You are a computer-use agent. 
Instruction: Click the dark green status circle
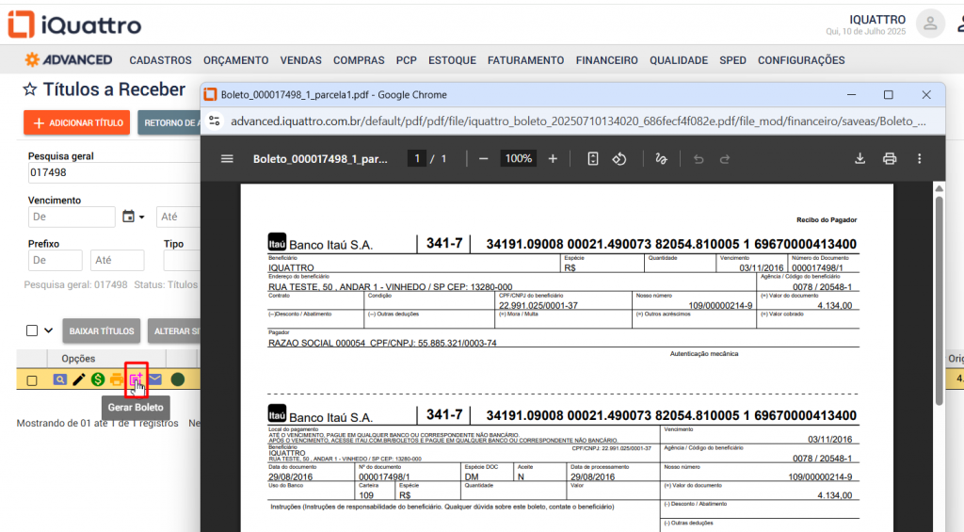click(178, 379)
